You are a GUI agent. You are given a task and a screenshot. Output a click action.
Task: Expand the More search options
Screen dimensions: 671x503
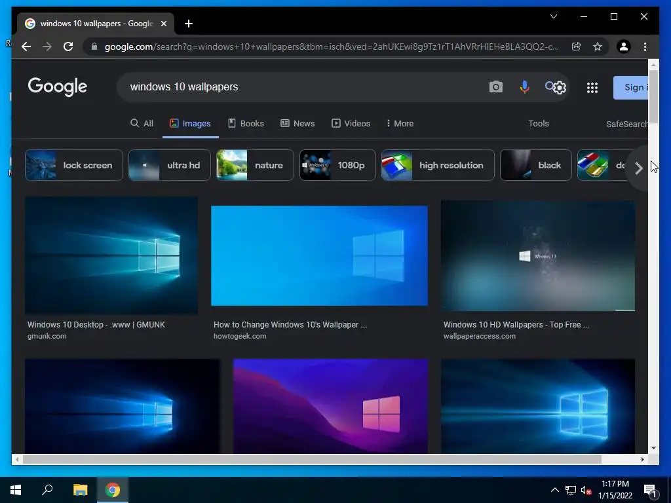pyautogui.click(x=400, y=124)
